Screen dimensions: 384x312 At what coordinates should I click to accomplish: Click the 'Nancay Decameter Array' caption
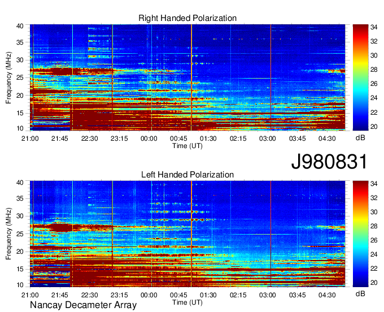pos(83,305)
